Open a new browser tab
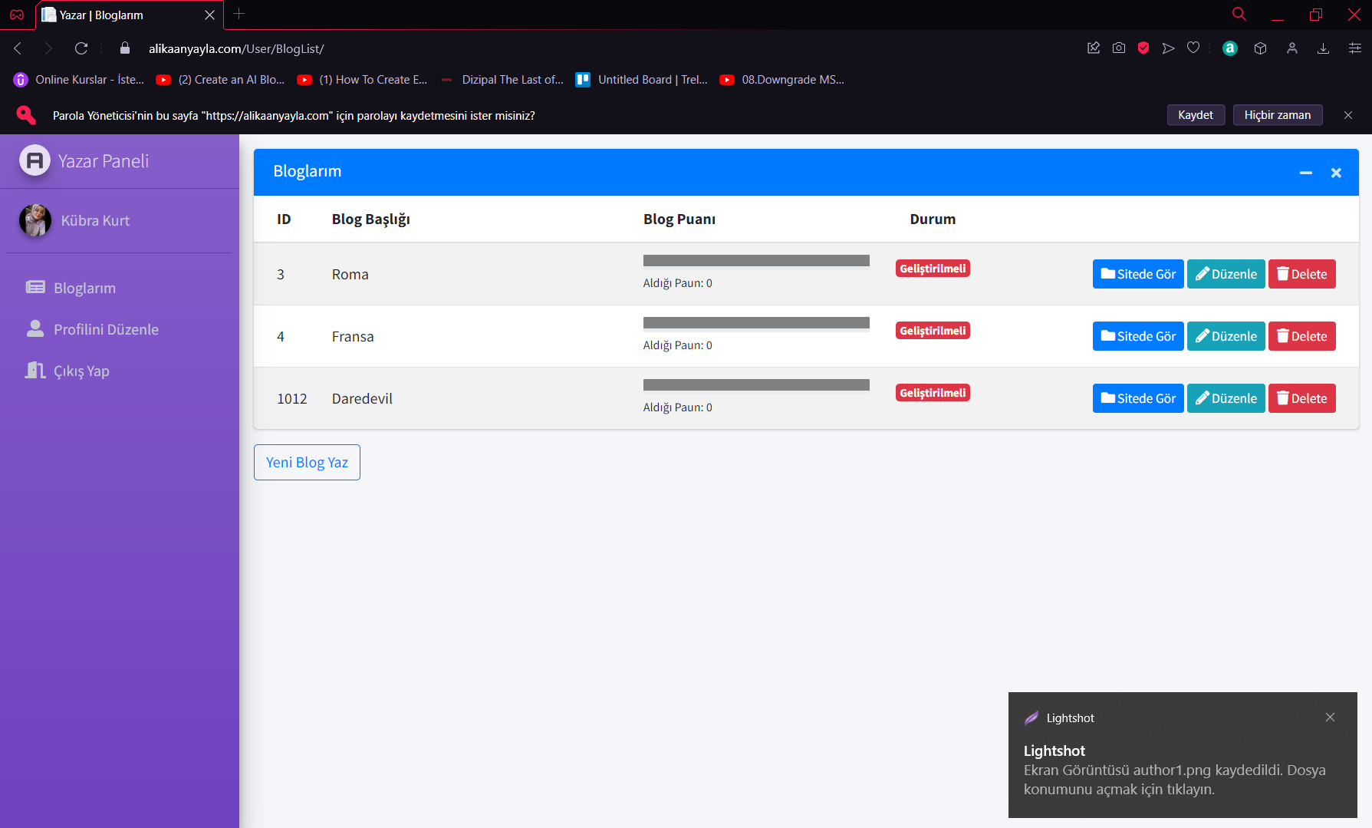This screenshot has width=1372, height=828. pyautogui.click(x=239, y=14)
